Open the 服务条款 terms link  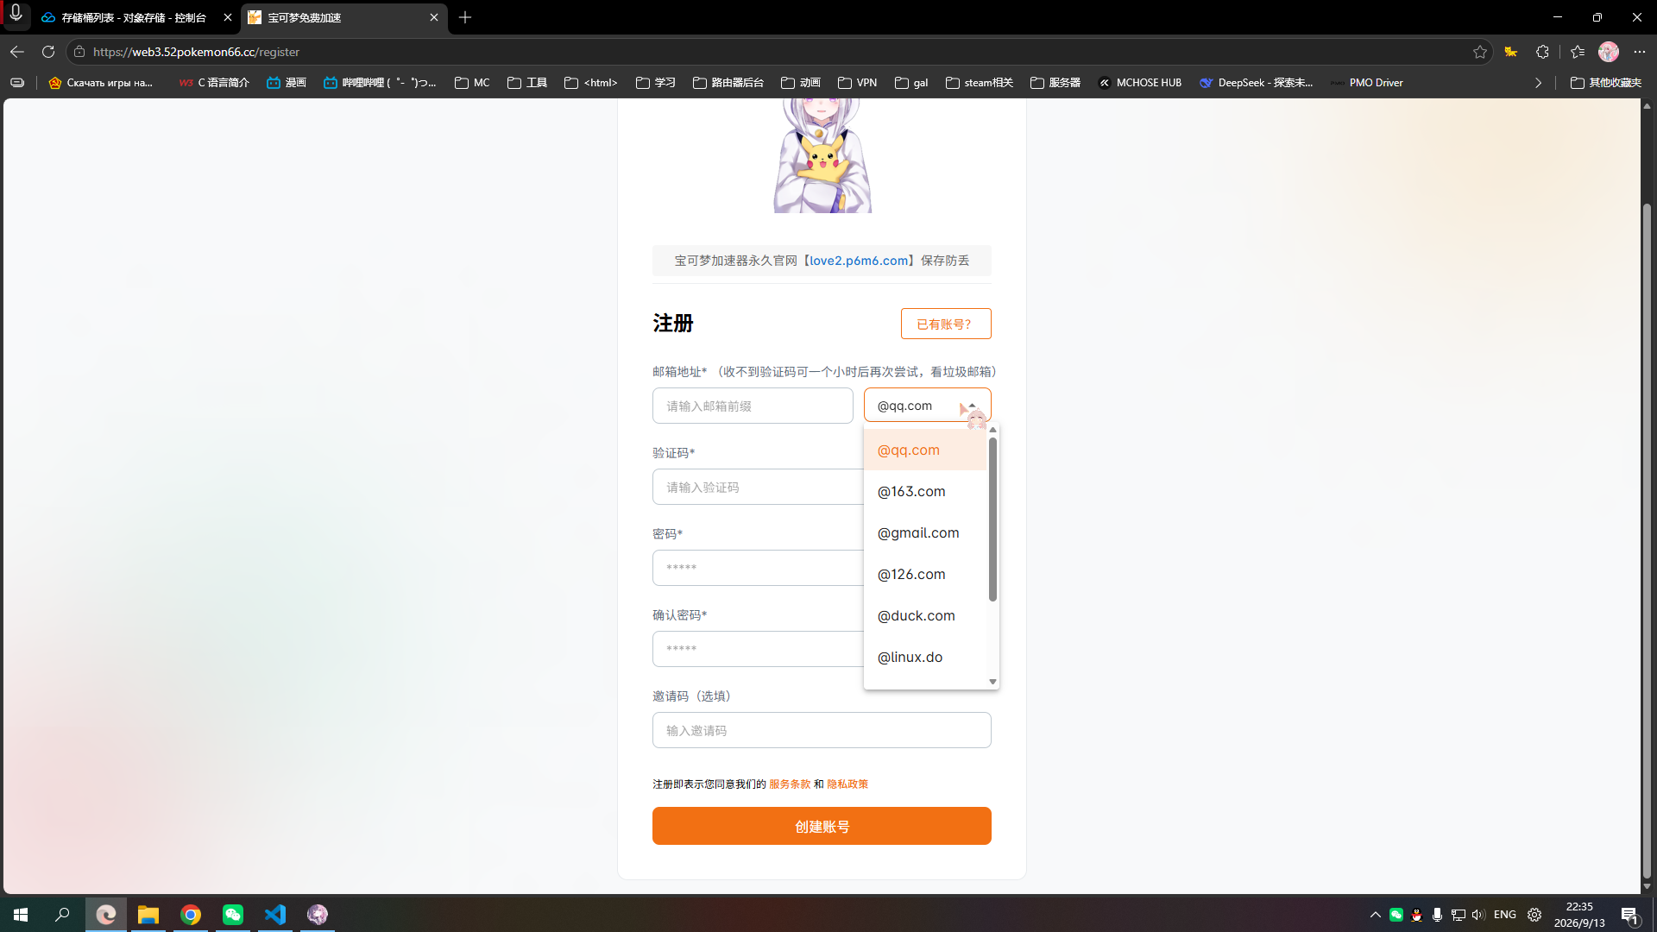tap(789, 784)
